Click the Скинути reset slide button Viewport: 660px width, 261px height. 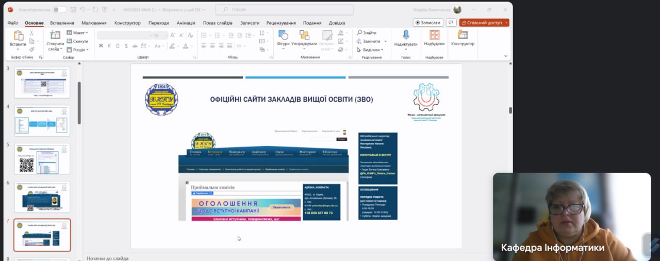pyautogui.click(x=78, y=41)
